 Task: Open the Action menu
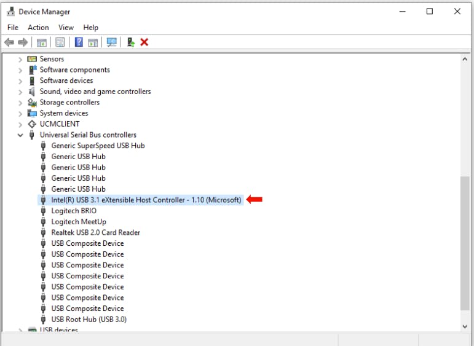38,28
